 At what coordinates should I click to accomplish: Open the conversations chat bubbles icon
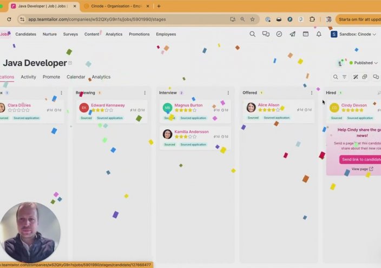(x=266, y=34)
